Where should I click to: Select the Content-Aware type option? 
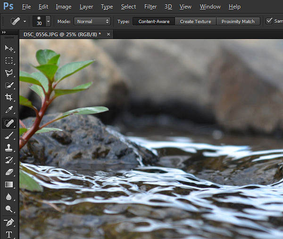click(x=154, y=22)
